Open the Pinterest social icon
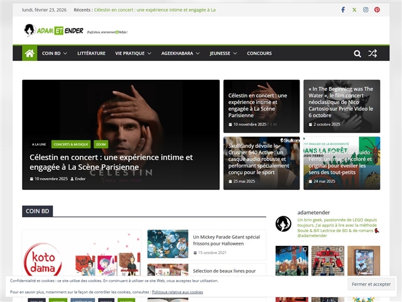This screenshot has height=302, width=402. pos(377,10)
